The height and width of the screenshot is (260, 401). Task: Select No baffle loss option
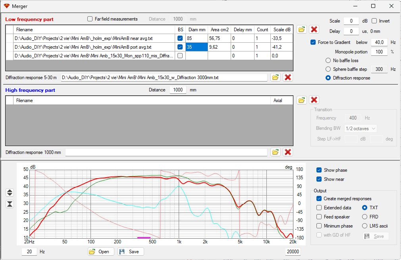pos(328,61)
